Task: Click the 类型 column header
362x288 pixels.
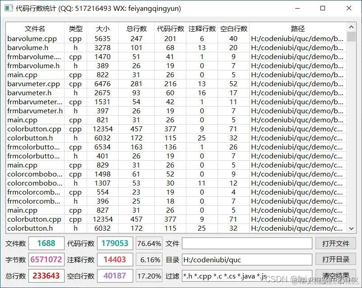Action: point(75,28)
